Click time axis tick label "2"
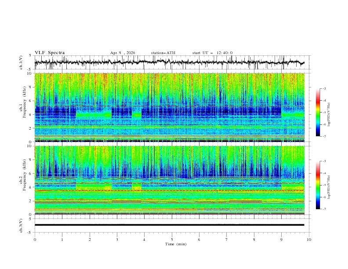 pos(90,240)
